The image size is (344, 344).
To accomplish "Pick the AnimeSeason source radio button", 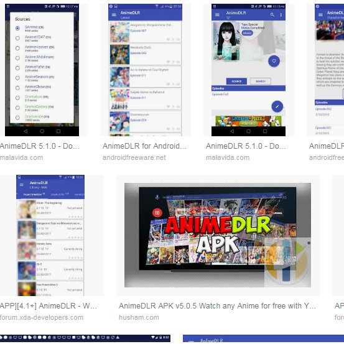I will pos(17,78).
